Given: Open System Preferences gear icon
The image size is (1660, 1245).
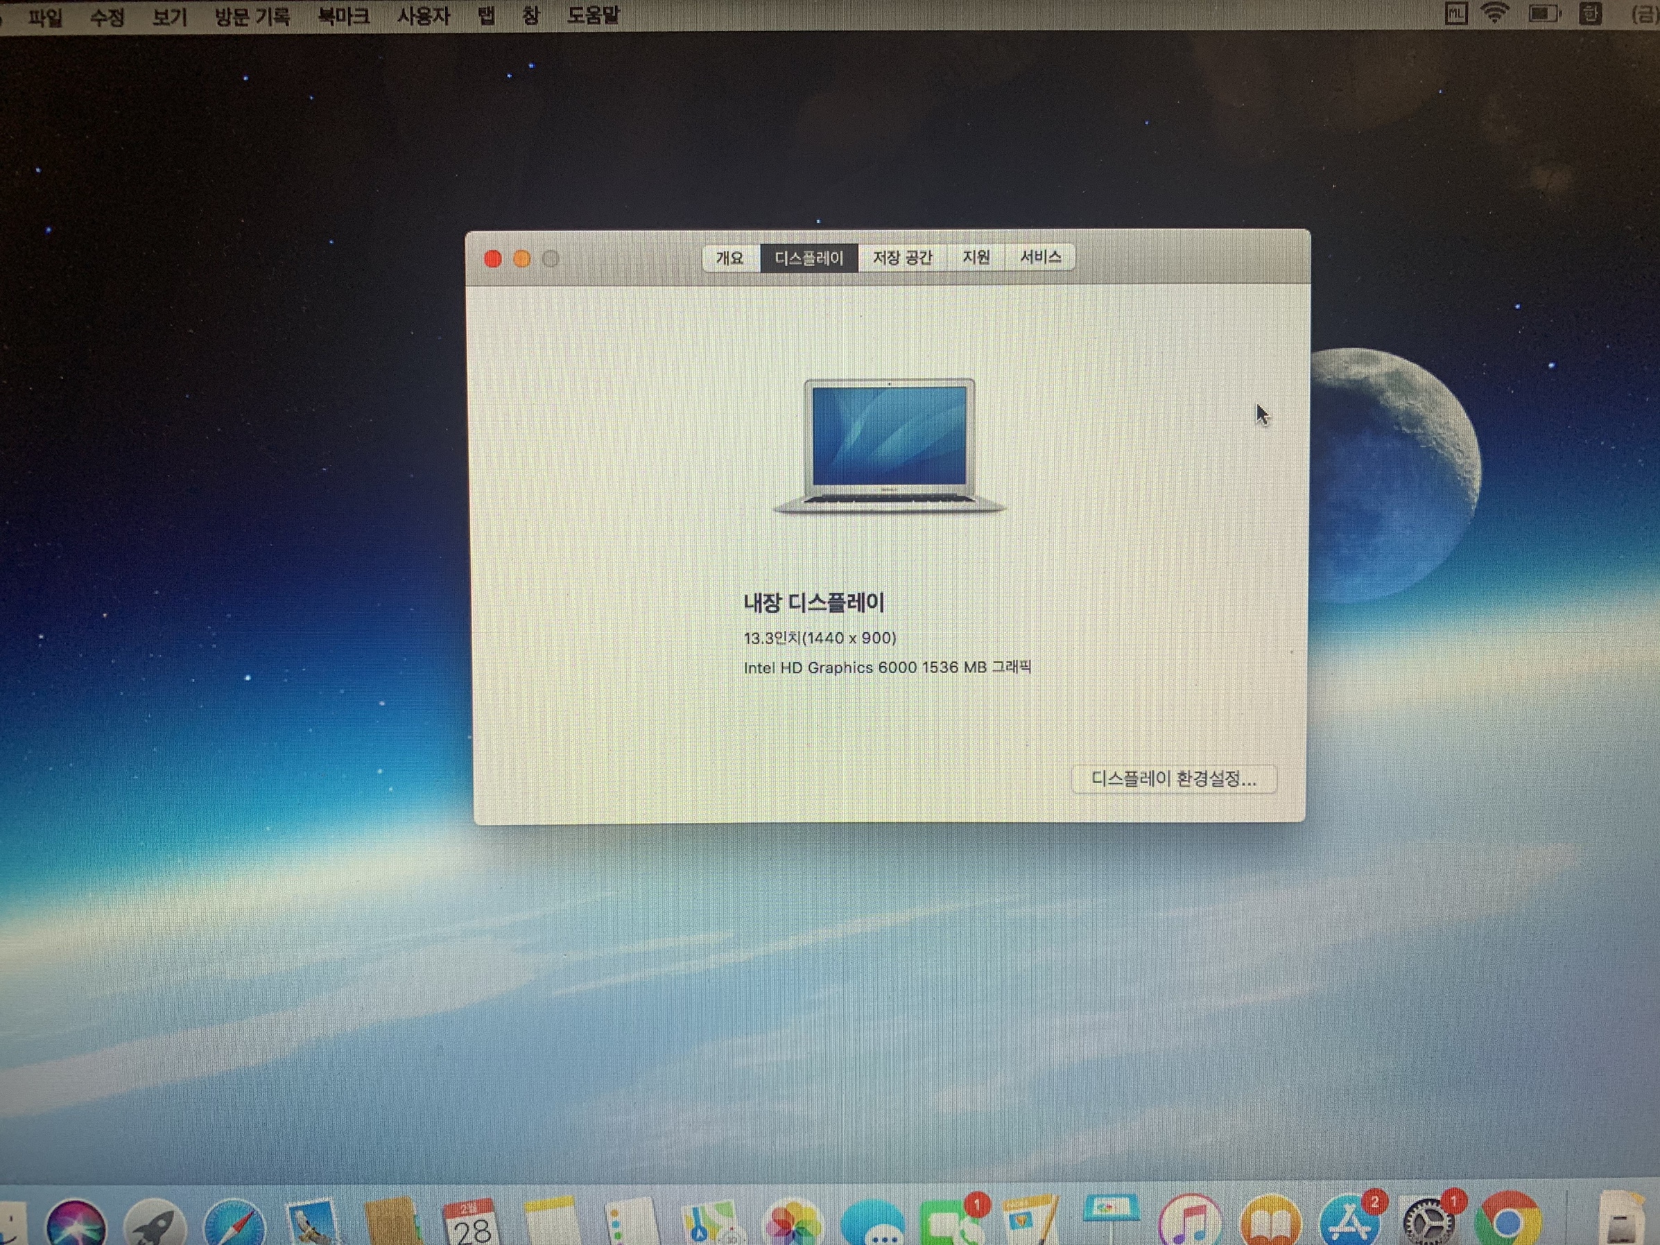Looking at the screenshot, I should (1428, 1225).
